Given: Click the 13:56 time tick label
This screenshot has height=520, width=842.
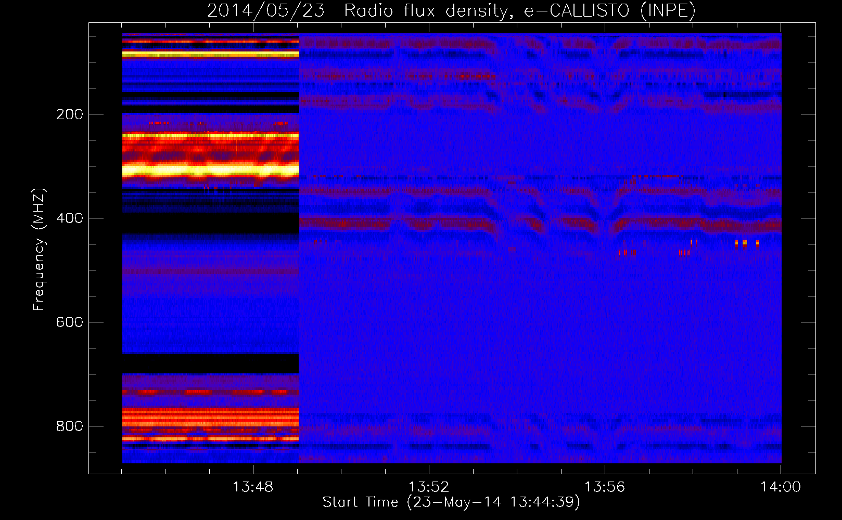Looking at the screenshot, I should tap(605, 487).
